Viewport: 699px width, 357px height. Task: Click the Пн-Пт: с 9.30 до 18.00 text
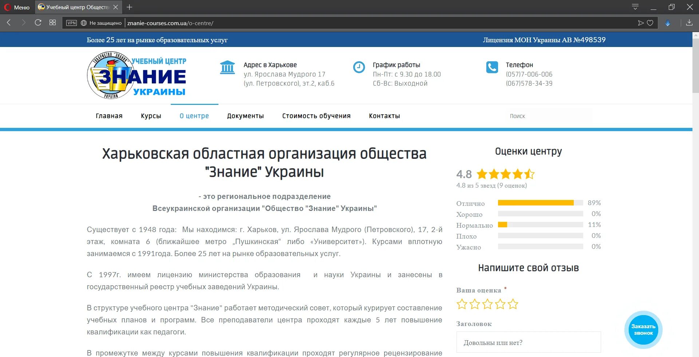(407, 74)
